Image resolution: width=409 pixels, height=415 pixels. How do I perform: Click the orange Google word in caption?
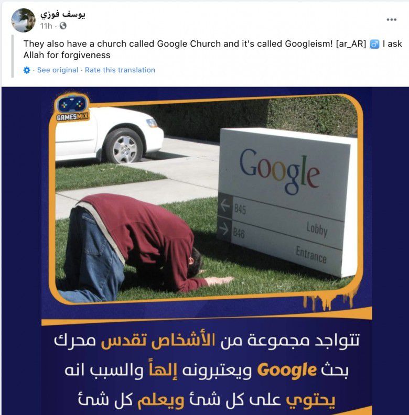(287, 370)
